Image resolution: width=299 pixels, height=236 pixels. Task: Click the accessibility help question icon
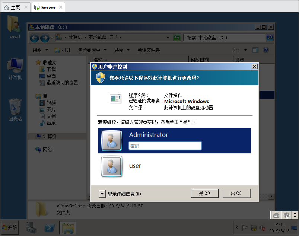coord(286,215)
